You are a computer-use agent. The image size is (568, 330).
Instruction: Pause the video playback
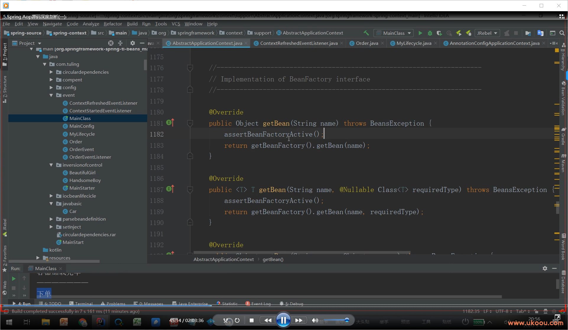(283, 320)
